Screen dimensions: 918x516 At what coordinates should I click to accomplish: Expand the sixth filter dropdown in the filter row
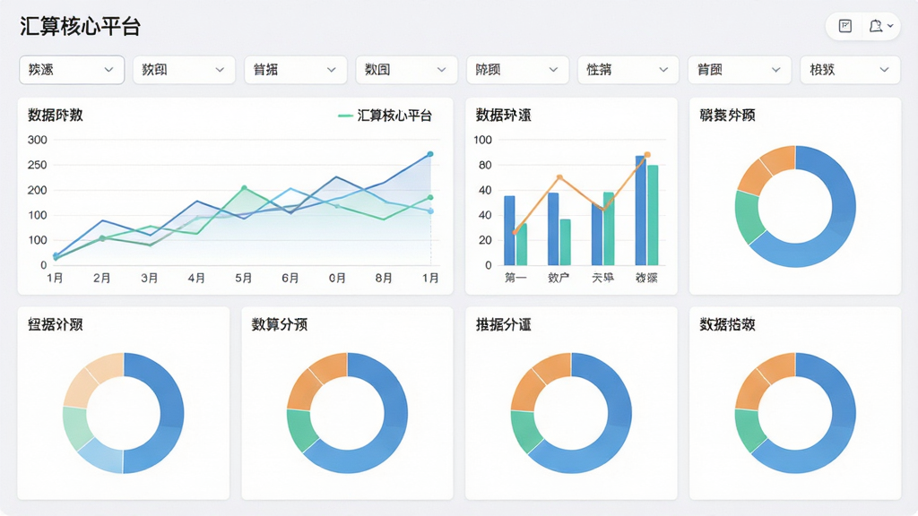tap(628, 70)
